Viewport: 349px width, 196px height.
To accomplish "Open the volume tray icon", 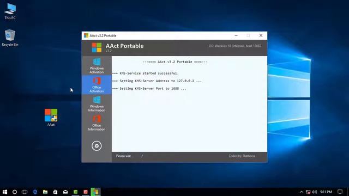I will point(315,192).
